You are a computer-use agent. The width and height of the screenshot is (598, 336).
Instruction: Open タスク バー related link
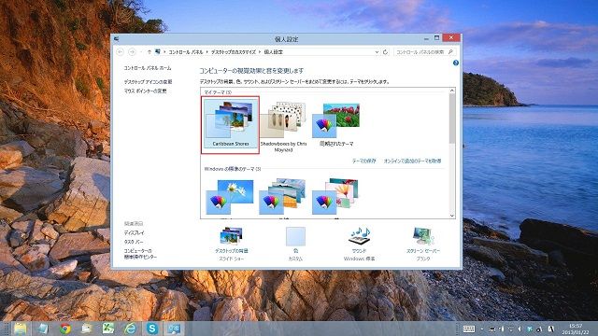click(134, 242)
